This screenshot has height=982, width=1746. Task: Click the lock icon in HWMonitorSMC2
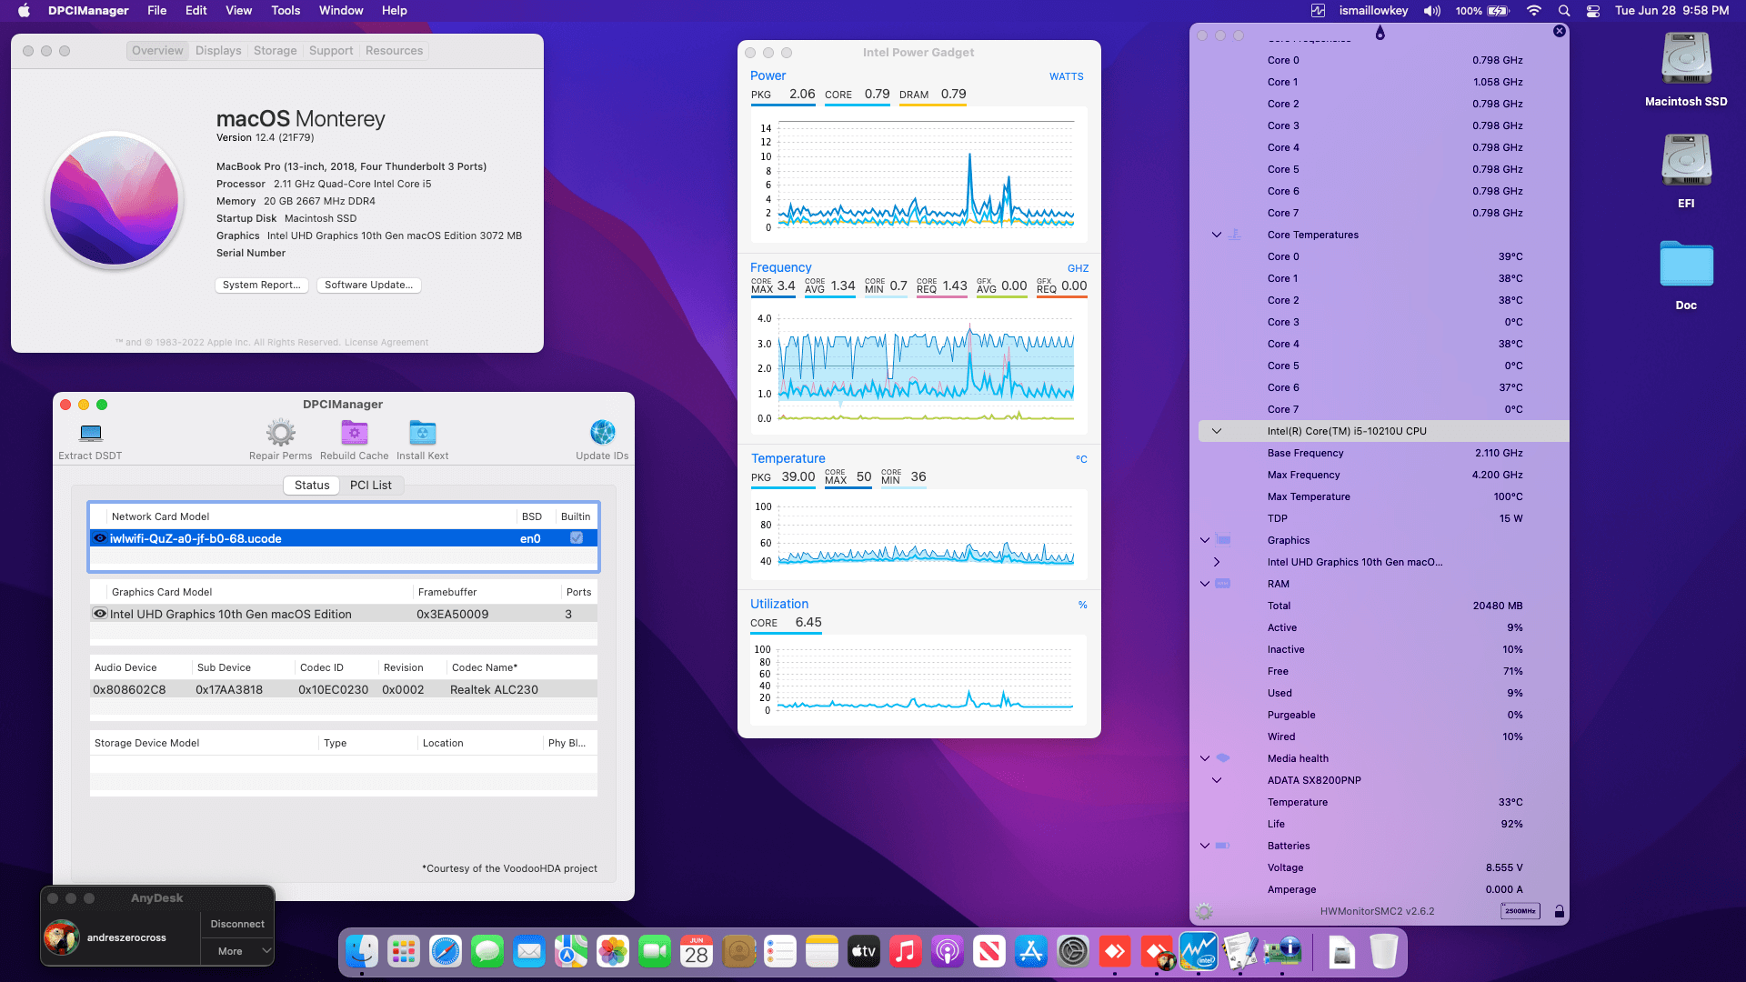tap(1559, 911)
